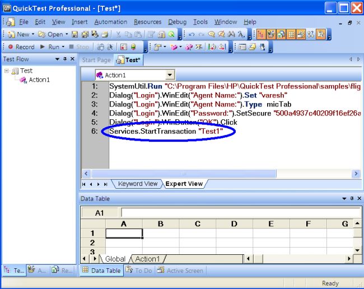Collapse the Test node in the Test Flow tree
Viewport: 364px width, 289px height.
click(7, 71)
